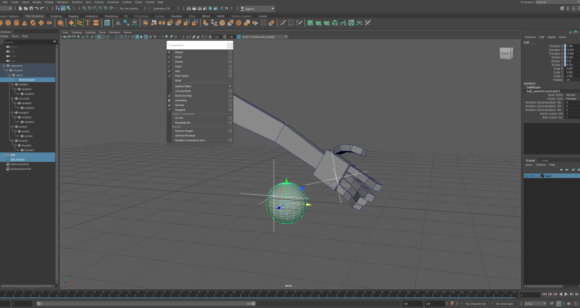Toggle layer1 playback P box

point(532,176)
